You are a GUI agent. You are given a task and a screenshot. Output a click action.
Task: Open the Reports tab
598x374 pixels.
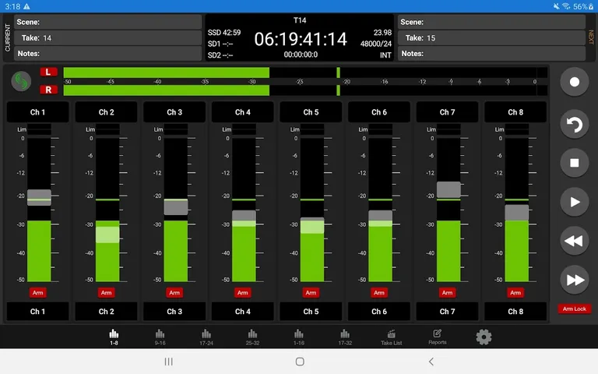pos(438,337)
